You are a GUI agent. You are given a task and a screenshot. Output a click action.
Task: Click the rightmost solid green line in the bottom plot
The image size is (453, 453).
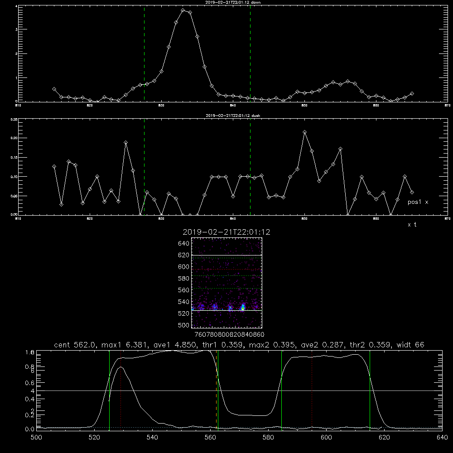(370, 390)
